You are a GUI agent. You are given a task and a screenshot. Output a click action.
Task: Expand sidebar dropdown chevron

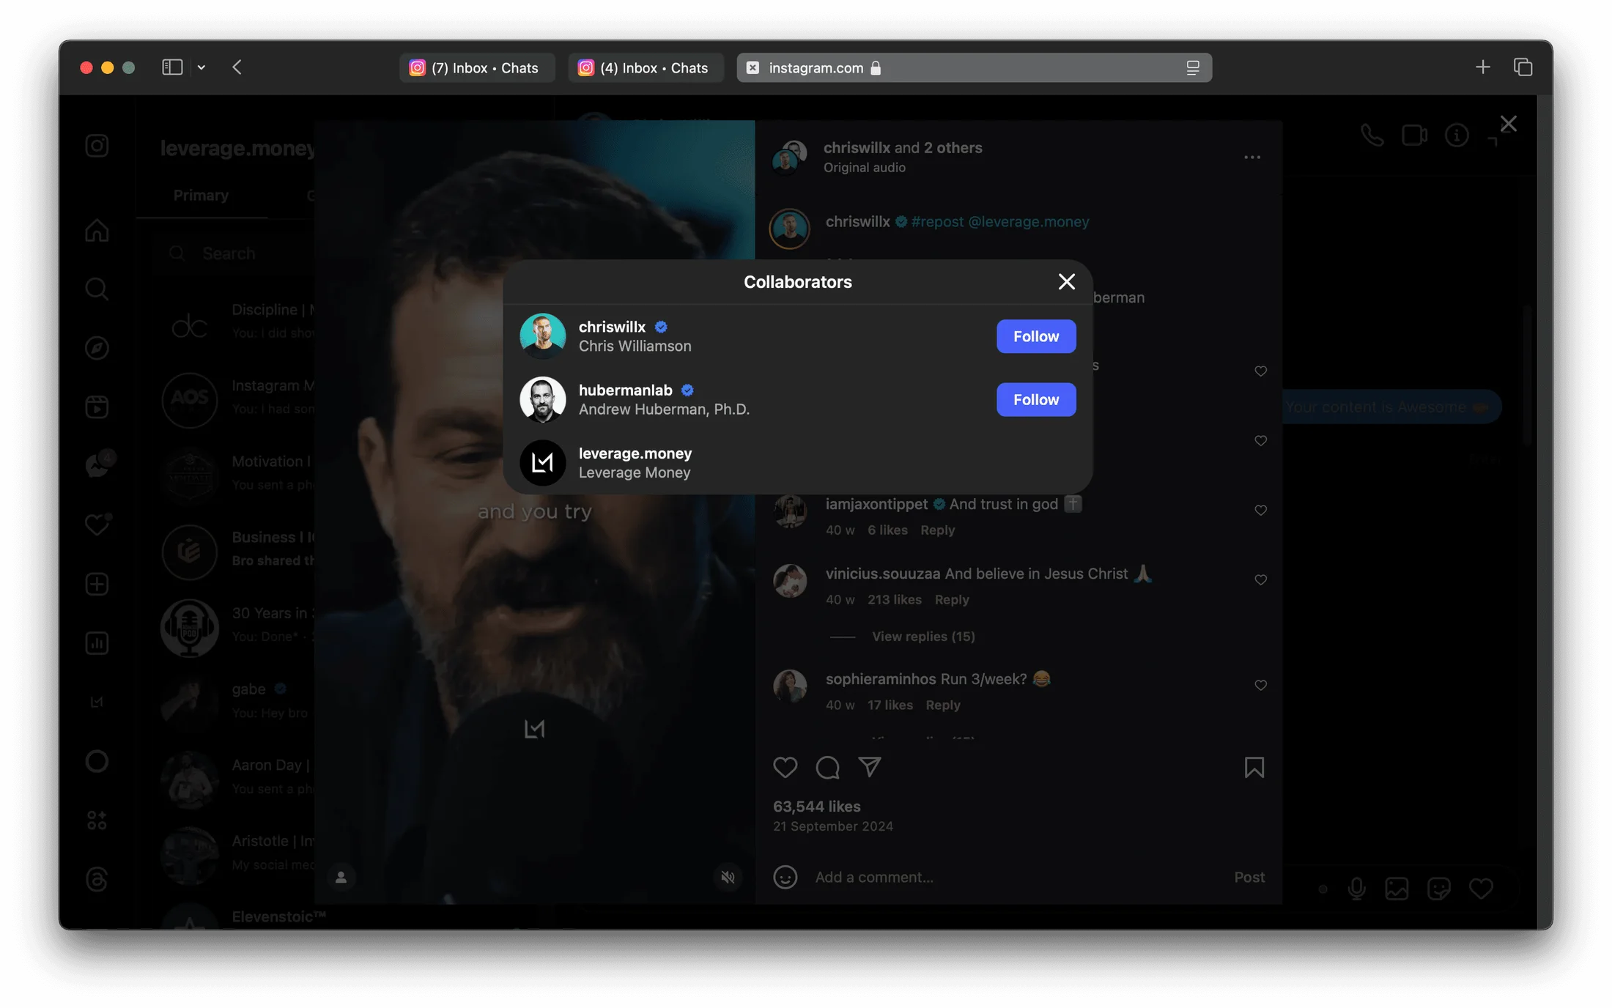click(201, 67)
